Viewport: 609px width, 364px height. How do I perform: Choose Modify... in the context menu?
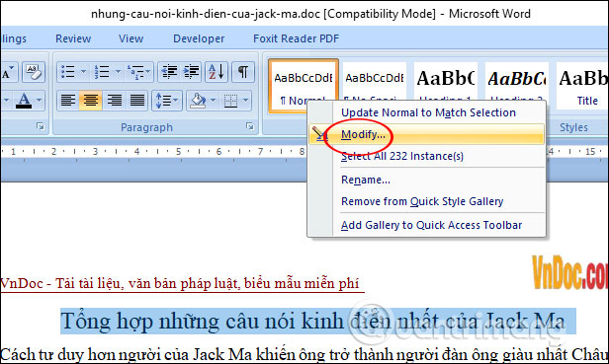[427, 134]
